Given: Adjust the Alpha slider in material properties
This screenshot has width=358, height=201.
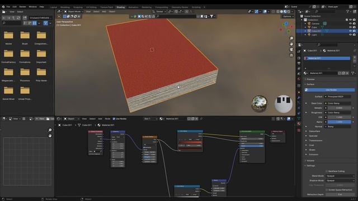Looking at the screenshot, I should [340, 122].
